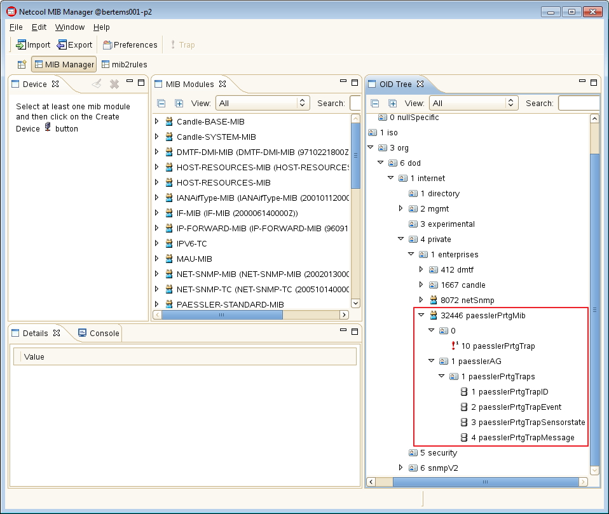Click the OID Tree horizontal scrollbar thumb
Screen dimensions: 609x514
[486, 482]
